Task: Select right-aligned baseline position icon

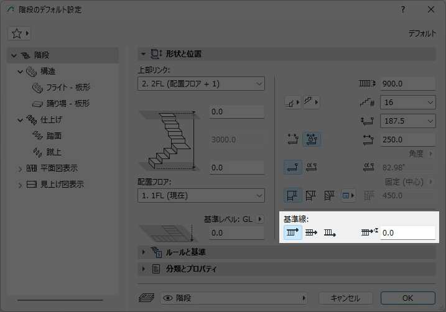Action: click(330, 233)
